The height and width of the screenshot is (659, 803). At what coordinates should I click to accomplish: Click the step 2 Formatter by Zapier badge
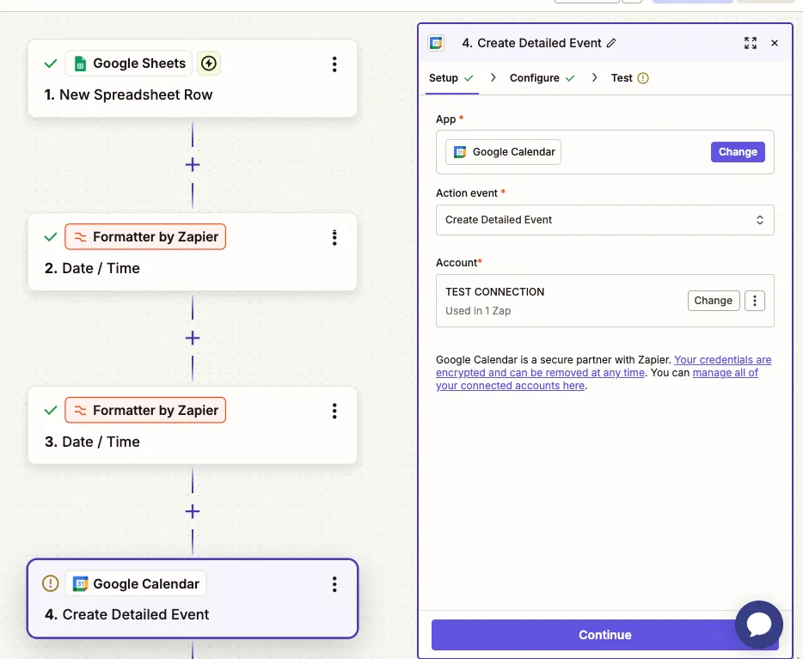[x=145, y=237]
